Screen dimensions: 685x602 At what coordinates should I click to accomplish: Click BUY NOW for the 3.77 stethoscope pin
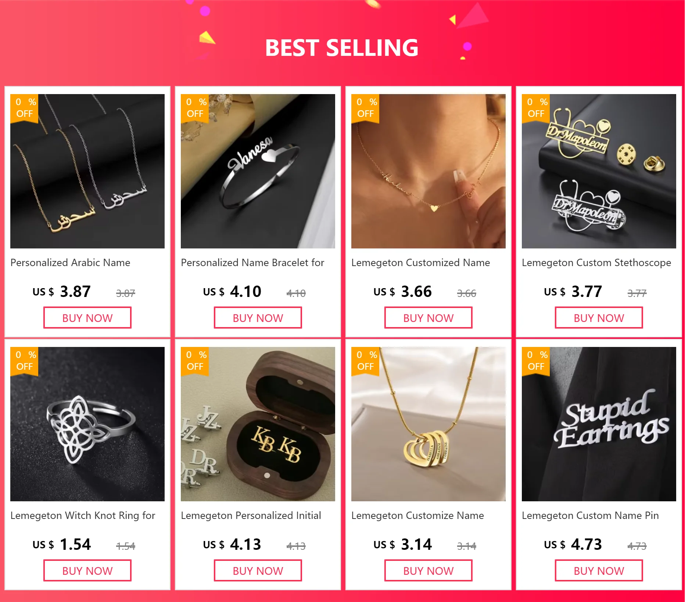click(599, 318)
